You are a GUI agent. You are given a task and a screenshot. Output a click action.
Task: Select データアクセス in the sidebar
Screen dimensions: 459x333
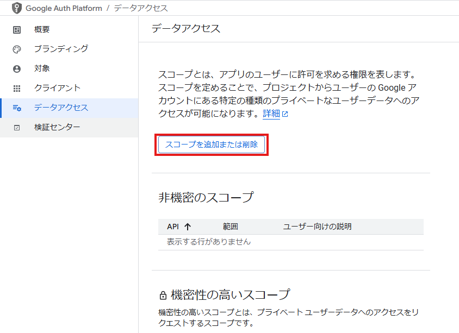(69, 108)
